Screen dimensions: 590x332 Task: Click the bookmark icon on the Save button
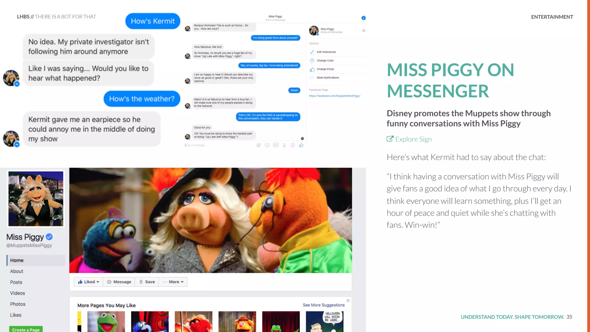141,282
